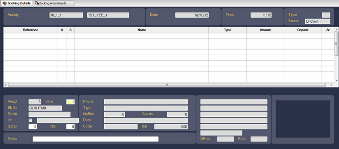The width and height of the screenshot is (339, 149).
Task: Select the S column header
Action: 70,30
